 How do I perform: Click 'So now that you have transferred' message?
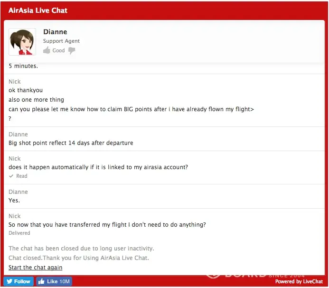[x=107, y=225]
